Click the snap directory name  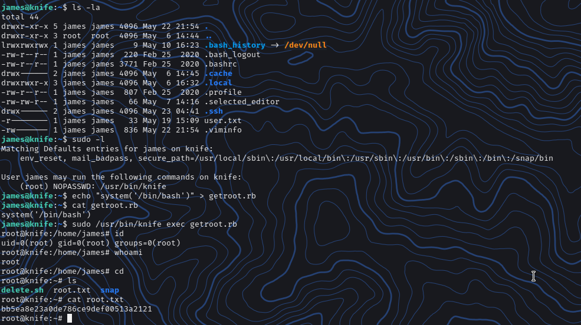pos(110,290)
